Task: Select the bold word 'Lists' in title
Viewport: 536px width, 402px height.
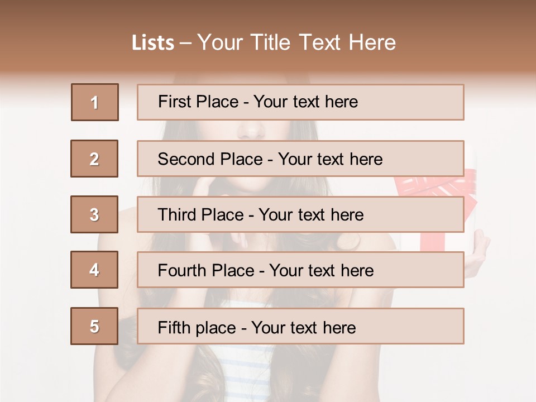Action: tap(153, 43)
